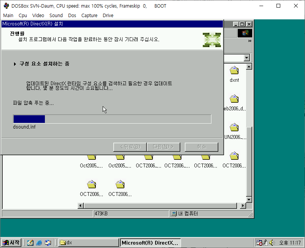305x248 pixels.
Task: Open DOSBox Capture menu
Action: (x=89, y=15)
